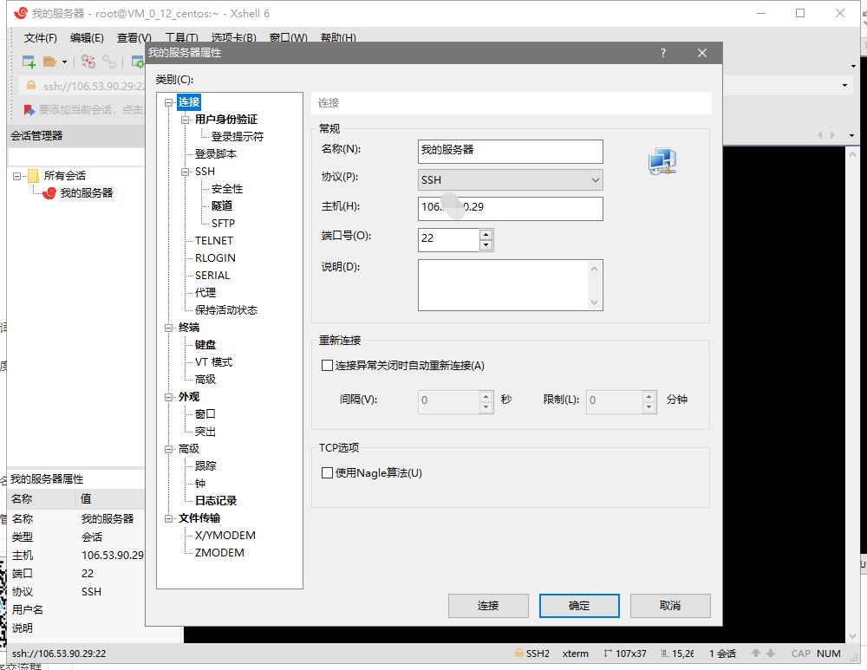The image size is (867, 670).
Task: Click the terminal scrollbar down arrow
Action: (x=852, y=636)
